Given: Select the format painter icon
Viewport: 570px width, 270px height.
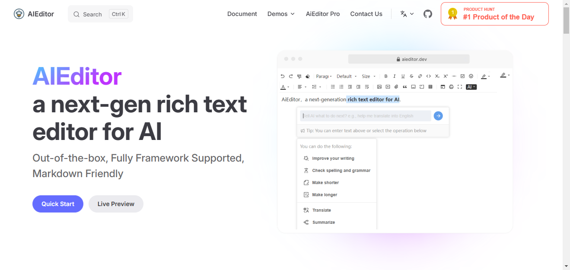Looking at the screenshot, I should 299,76.
